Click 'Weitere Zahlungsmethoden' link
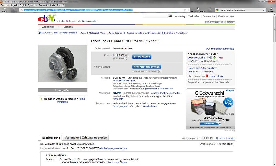 click(166, 93)
